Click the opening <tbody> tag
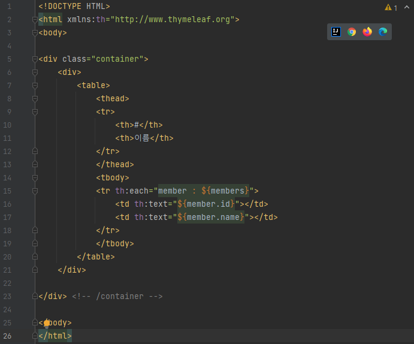The image size is (414, 344). pyautogui.click(x=113, y=177)
